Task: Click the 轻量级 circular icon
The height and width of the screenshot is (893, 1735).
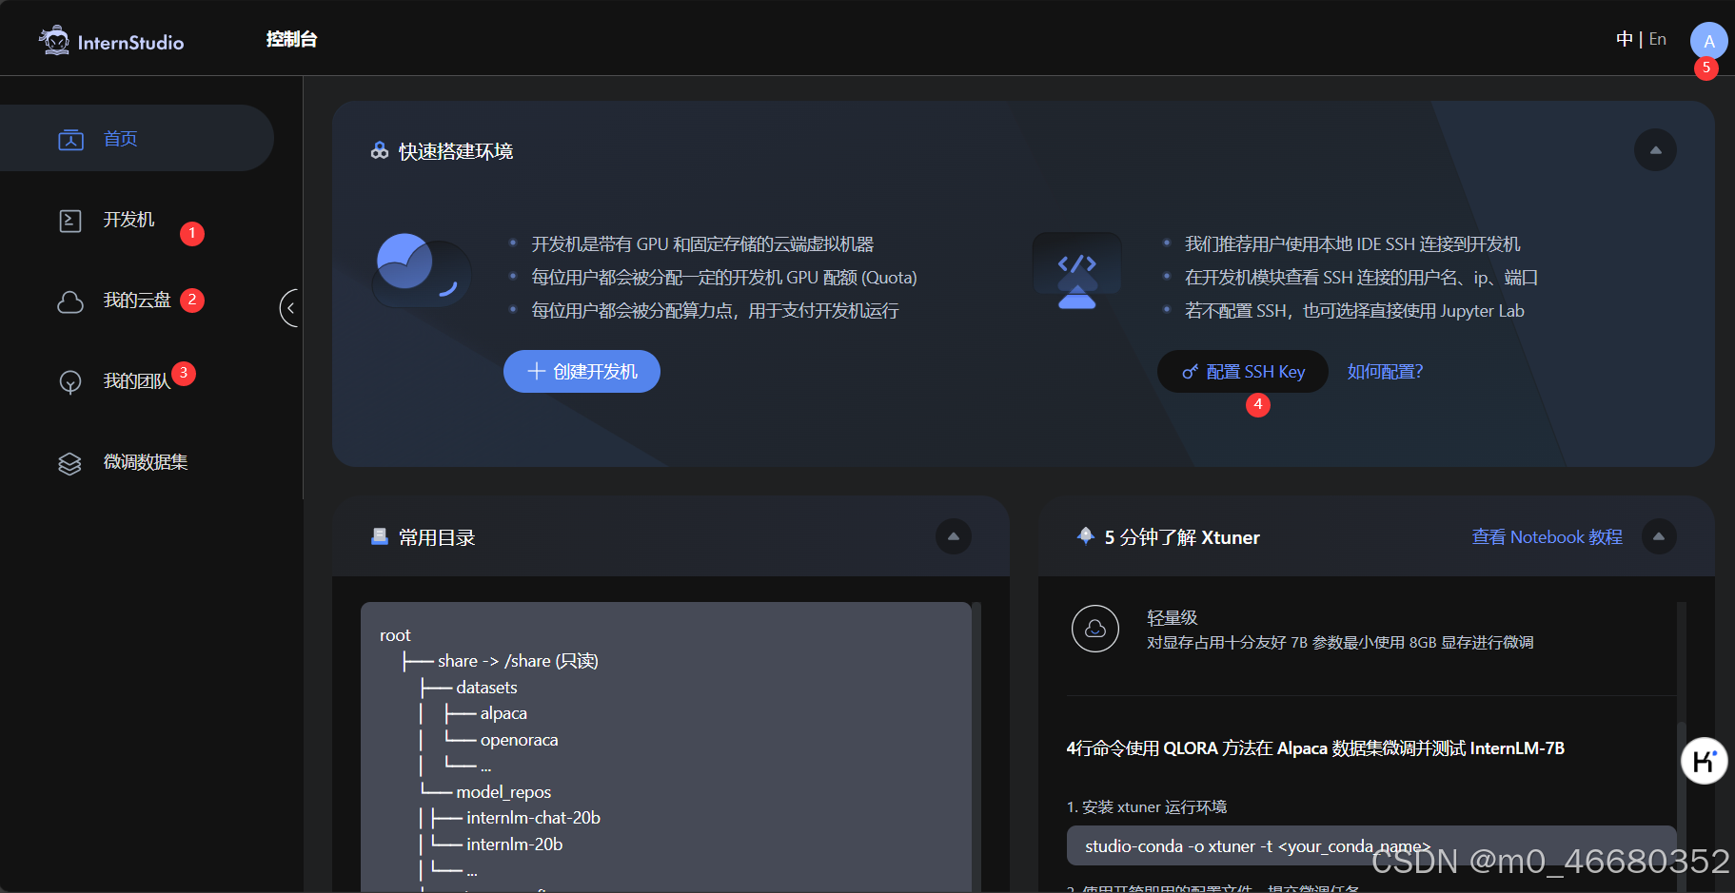Action: click(x=1094, y=629)
